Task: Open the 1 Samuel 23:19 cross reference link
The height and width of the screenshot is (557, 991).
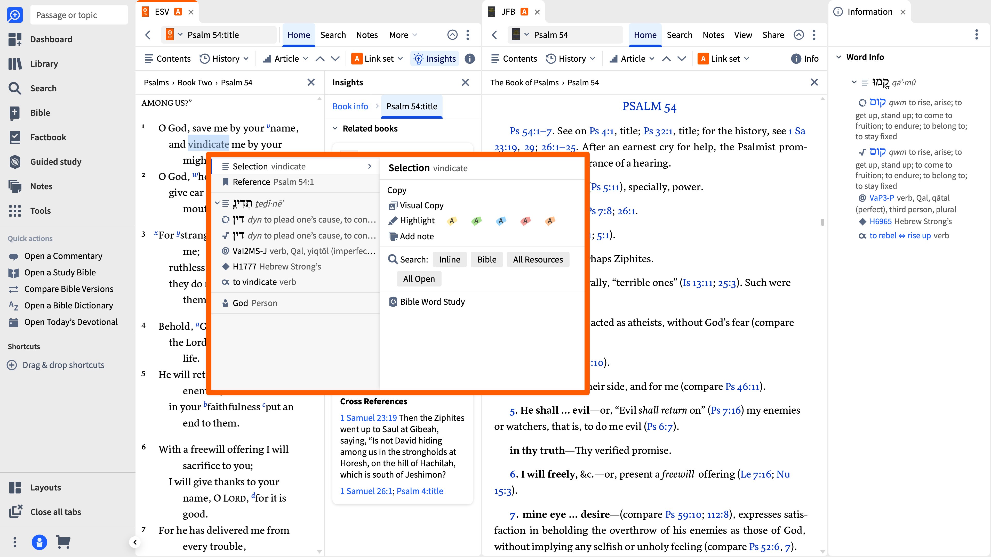Action: click(368, 417)
